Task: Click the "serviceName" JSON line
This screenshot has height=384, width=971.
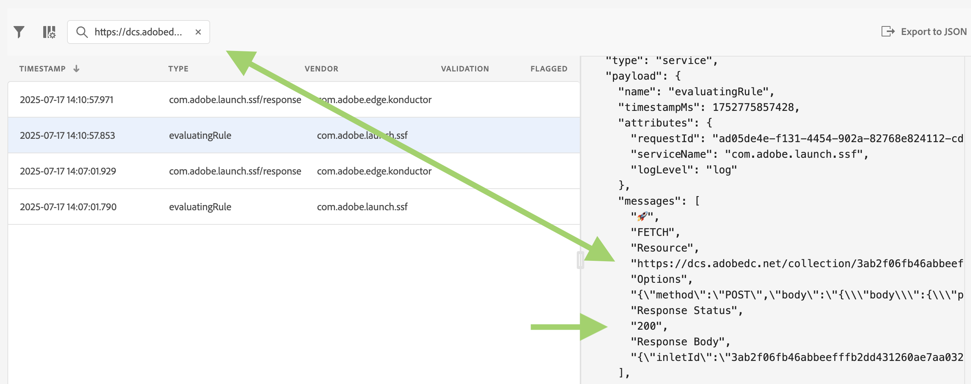Action: tap(749, 154)
